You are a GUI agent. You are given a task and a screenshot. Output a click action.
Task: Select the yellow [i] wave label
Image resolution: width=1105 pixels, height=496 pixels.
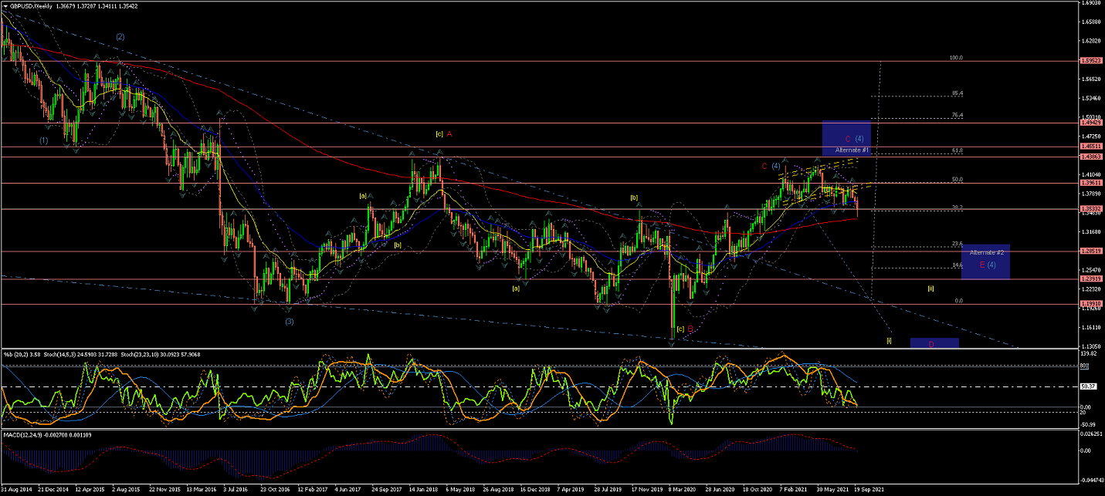tap(890, 339)
